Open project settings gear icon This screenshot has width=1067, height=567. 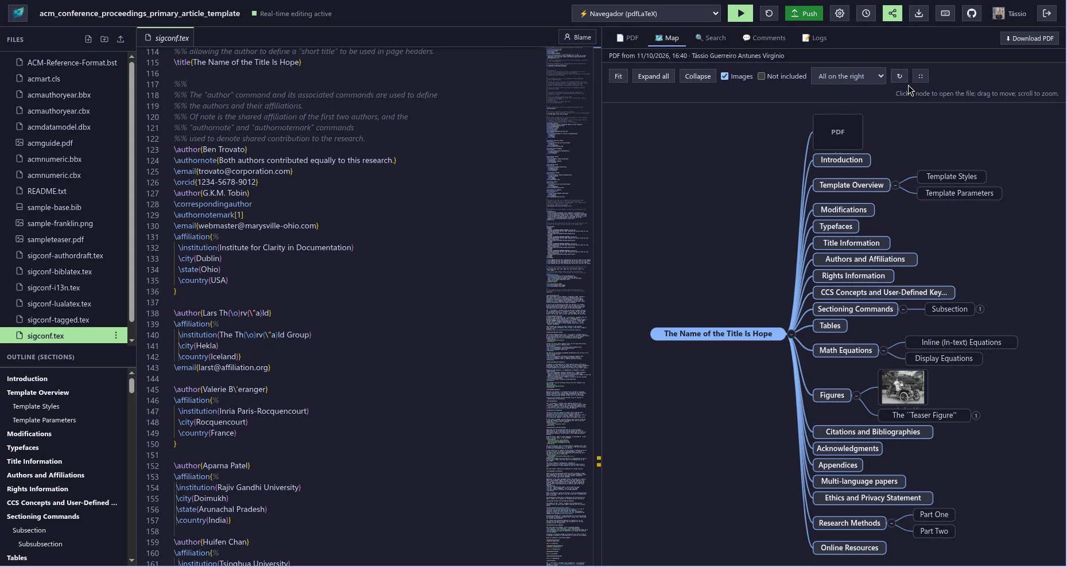pos(840,13)
